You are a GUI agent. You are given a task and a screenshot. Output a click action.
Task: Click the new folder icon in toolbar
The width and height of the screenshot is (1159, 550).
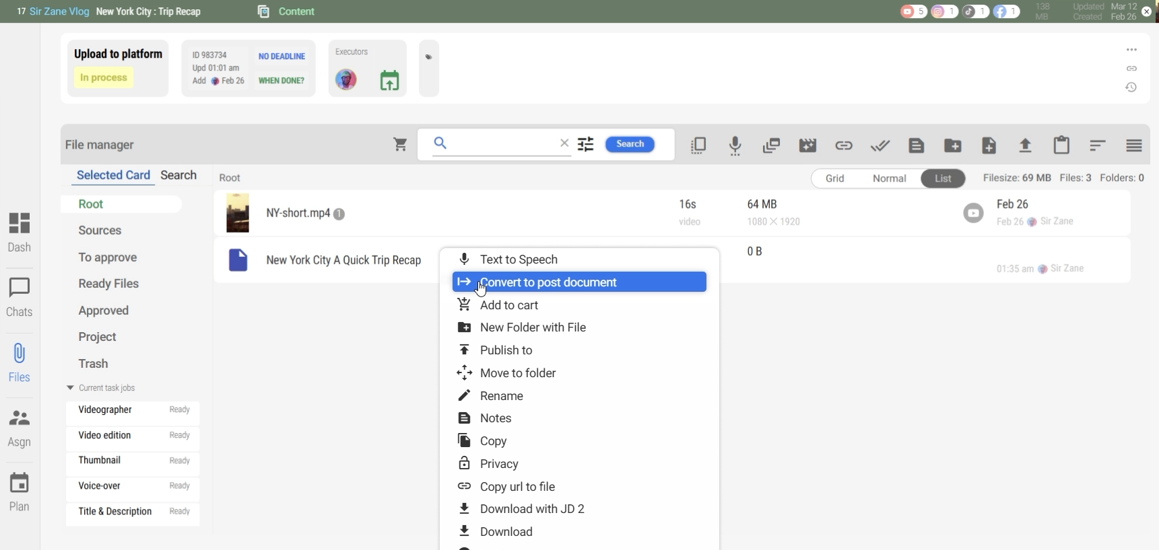953,146
